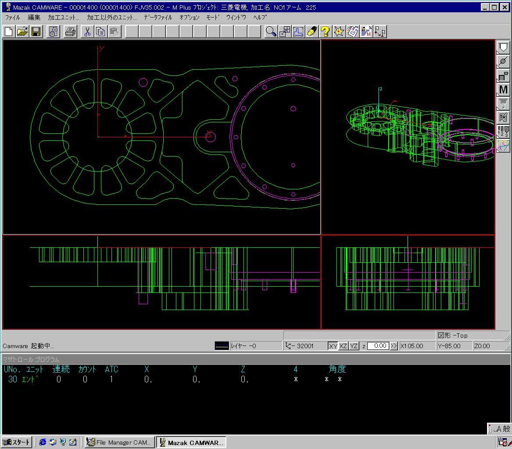Screen dimensions: 512x449
Task: Click the star-burst toolbar icon
Action: tap(339, 32)
